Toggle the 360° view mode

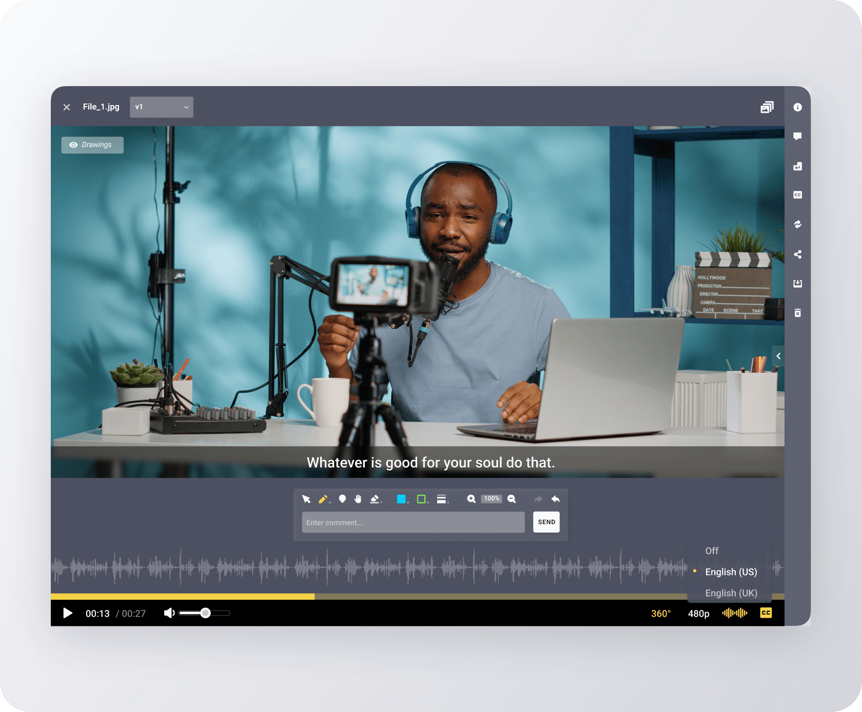click(661, 614)
